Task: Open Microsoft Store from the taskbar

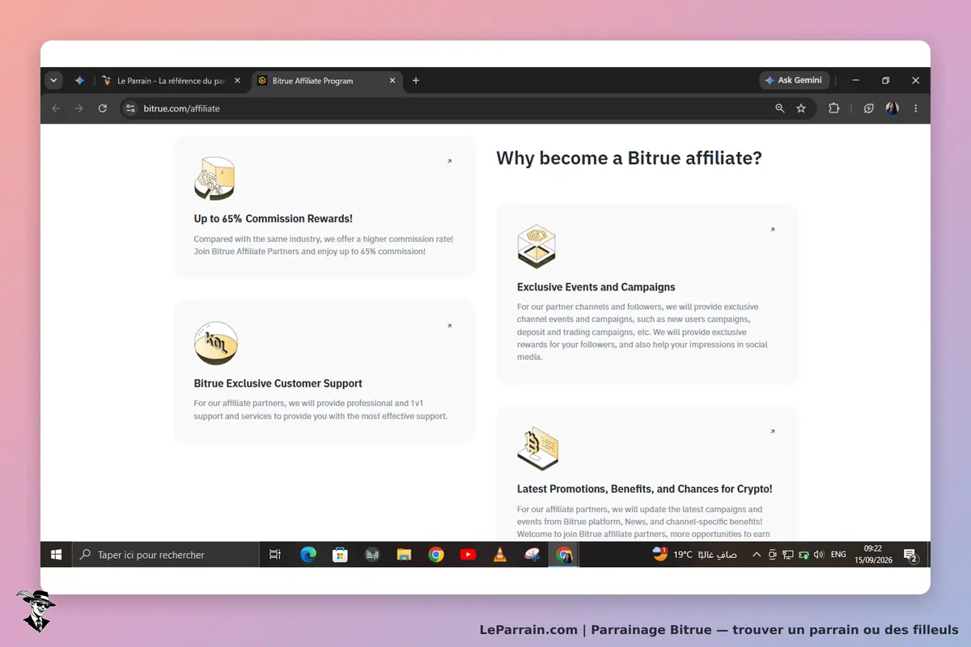Action: click(x=341, y=555)
